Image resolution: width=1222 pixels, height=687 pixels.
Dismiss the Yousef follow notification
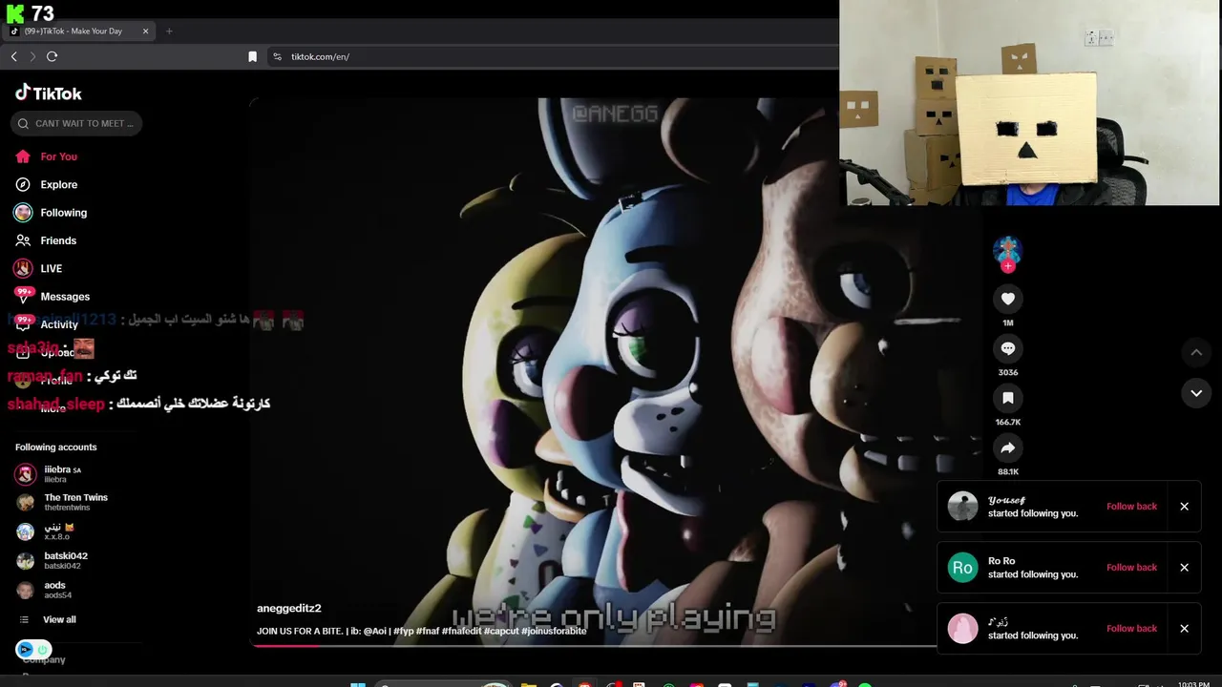click(1184, 507)
